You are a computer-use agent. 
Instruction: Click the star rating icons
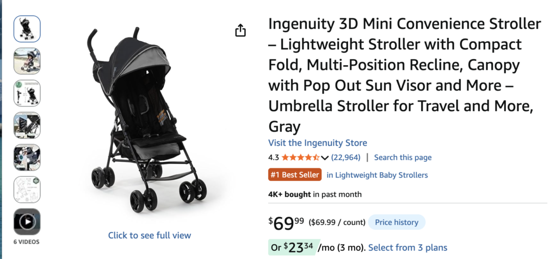click(x=300, y=157)
